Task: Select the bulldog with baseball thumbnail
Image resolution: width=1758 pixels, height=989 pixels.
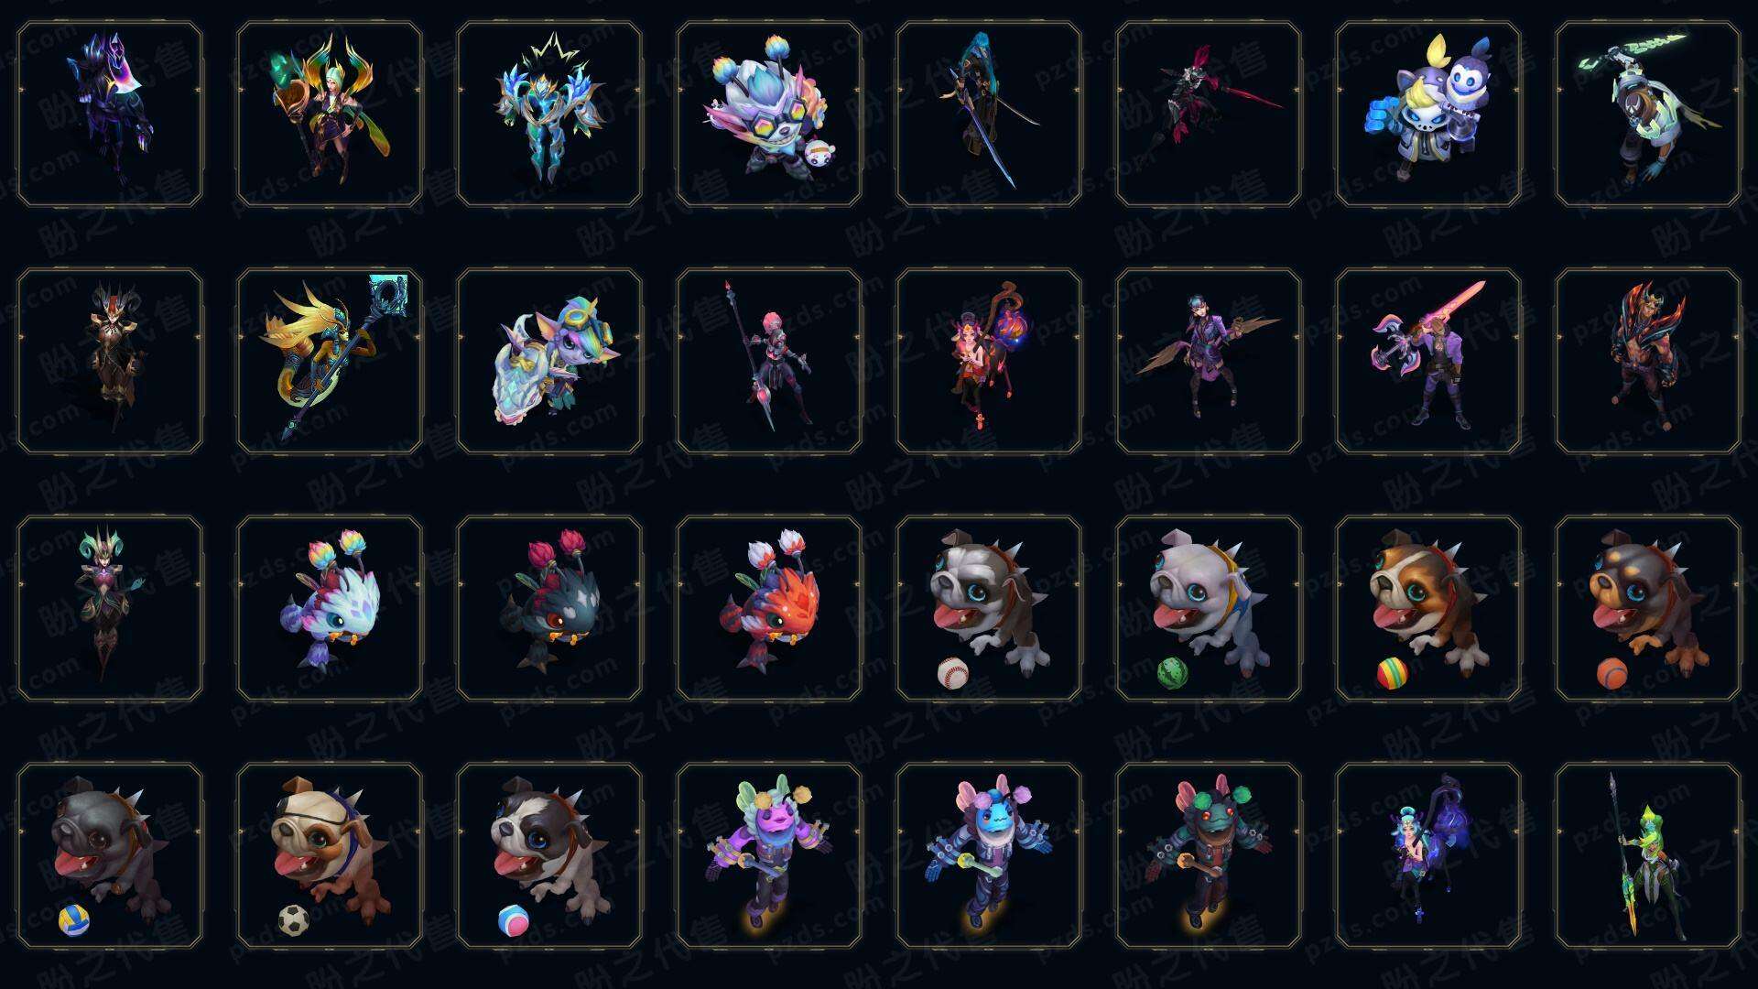Action: coord(989,608)
